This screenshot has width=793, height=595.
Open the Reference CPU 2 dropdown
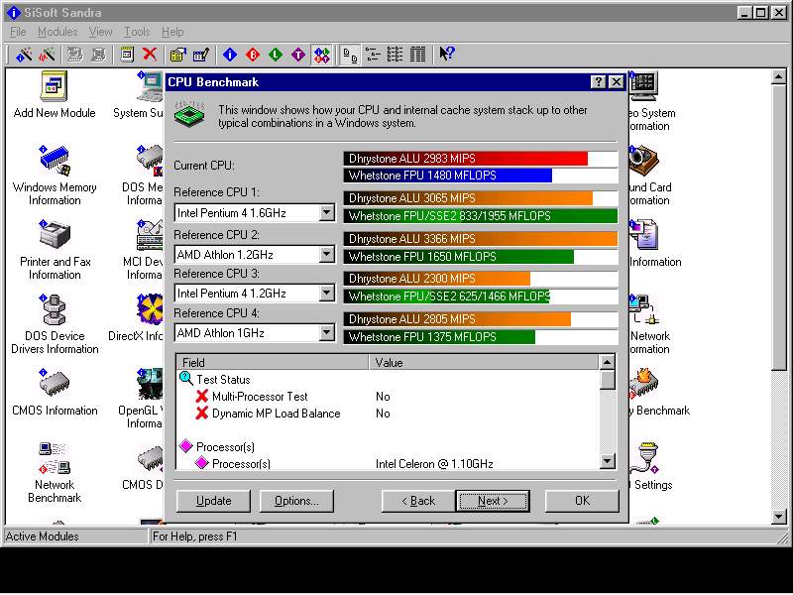click(327, 254)
